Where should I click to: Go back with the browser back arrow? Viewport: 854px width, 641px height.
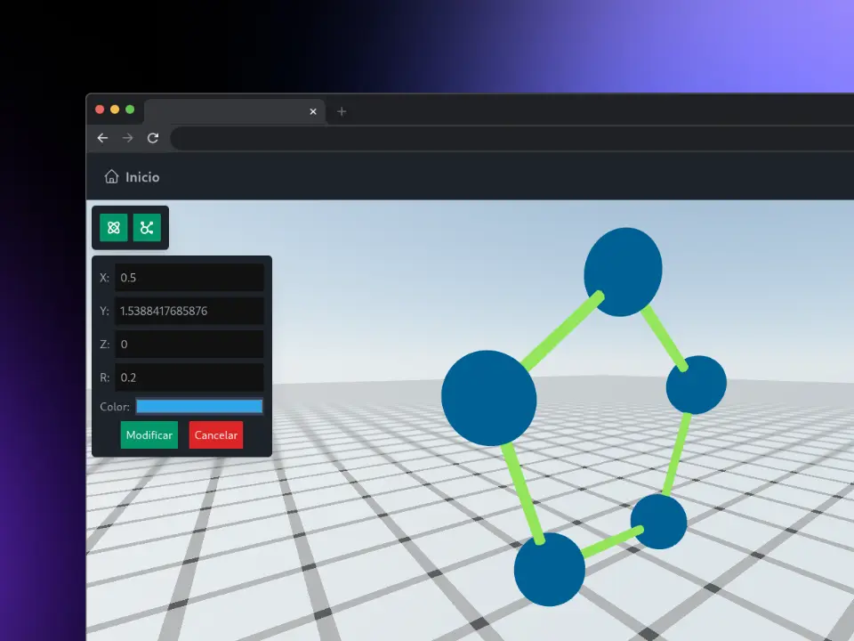tap(102, 138)
